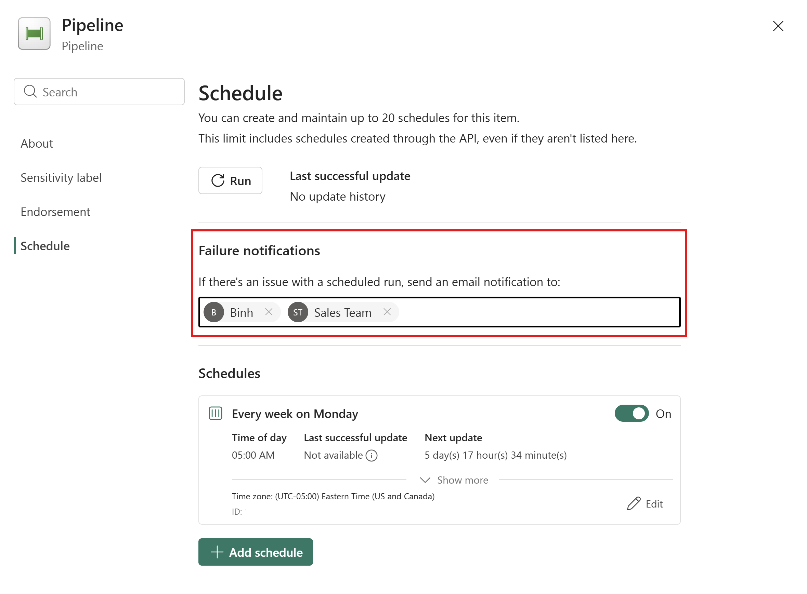Open the Sensitivity label section

point(61,178)
